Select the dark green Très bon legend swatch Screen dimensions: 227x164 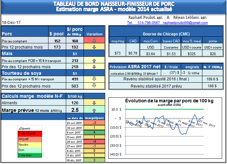point(29,155)
